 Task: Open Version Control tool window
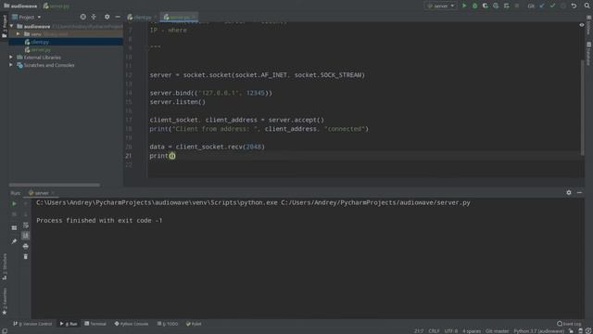(32, 324)
